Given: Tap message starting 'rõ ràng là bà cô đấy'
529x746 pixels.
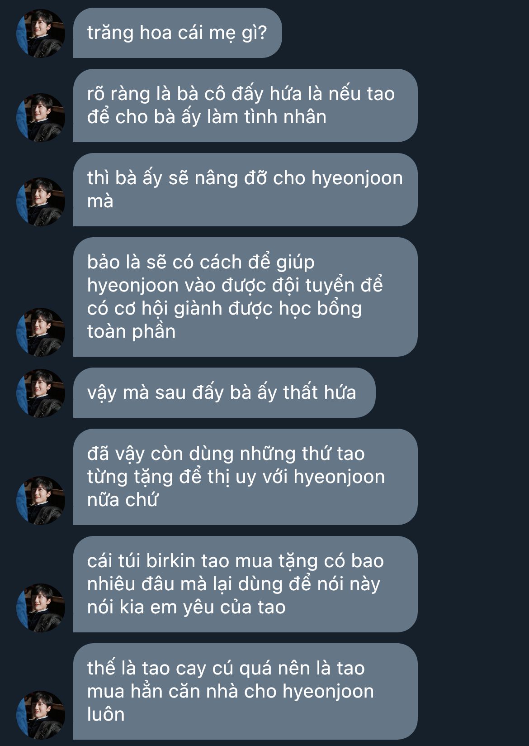Looking at the screenshot, I should (245, 105).
